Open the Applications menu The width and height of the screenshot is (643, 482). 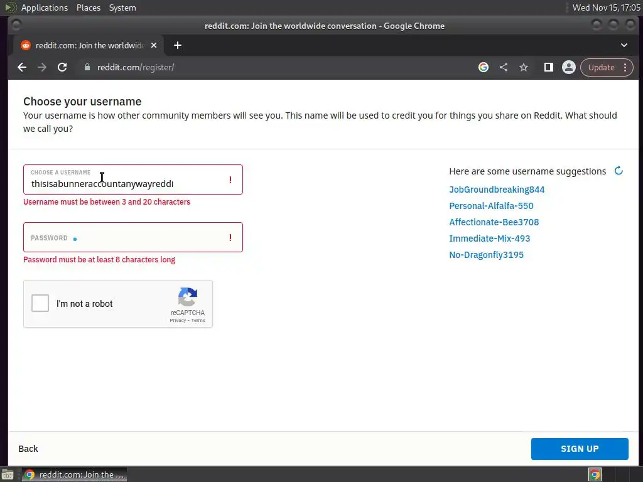(x=45, y=8)
